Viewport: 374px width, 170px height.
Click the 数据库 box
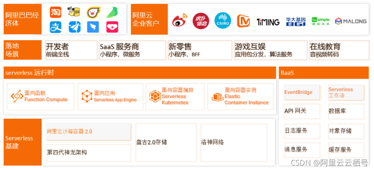[346, 111]
